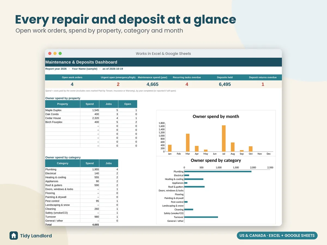Select the Report year 2026 text line
The width and height of the screenshot is (327, 245).
coord(84,69)
